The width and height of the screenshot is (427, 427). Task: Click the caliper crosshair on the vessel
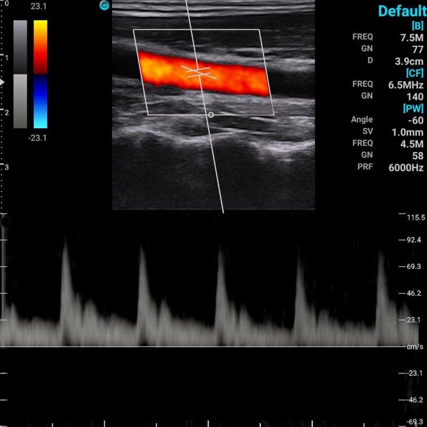(x=199, y=71)
